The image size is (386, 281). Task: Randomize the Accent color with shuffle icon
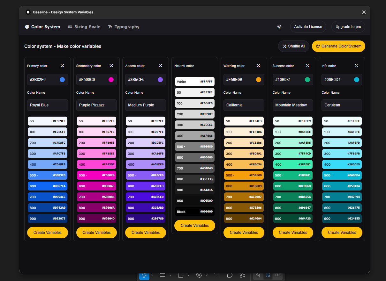click(x=161, y=66)
